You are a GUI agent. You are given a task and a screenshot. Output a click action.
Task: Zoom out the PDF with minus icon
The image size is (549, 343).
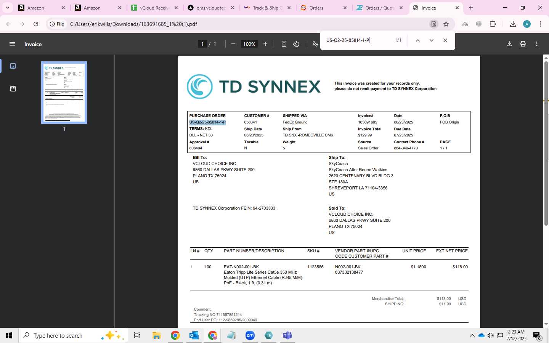233,44
